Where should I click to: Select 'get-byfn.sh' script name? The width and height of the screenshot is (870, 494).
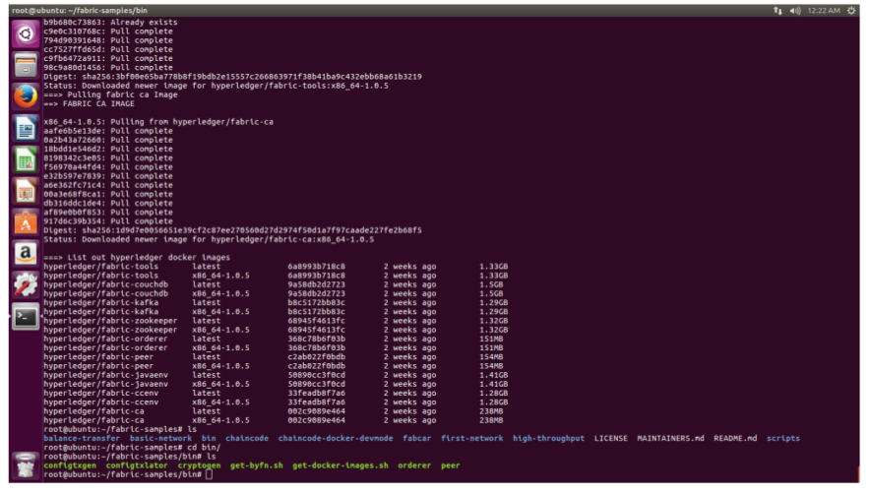click(x=256, y=465)
